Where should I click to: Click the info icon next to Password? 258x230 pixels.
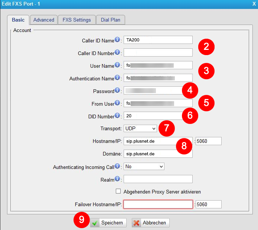[x=117, y=90]
